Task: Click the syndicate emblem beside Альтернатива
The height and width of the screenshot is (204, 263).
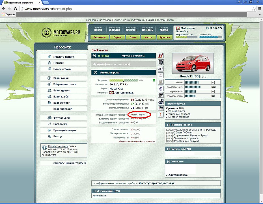Action: 111,92
